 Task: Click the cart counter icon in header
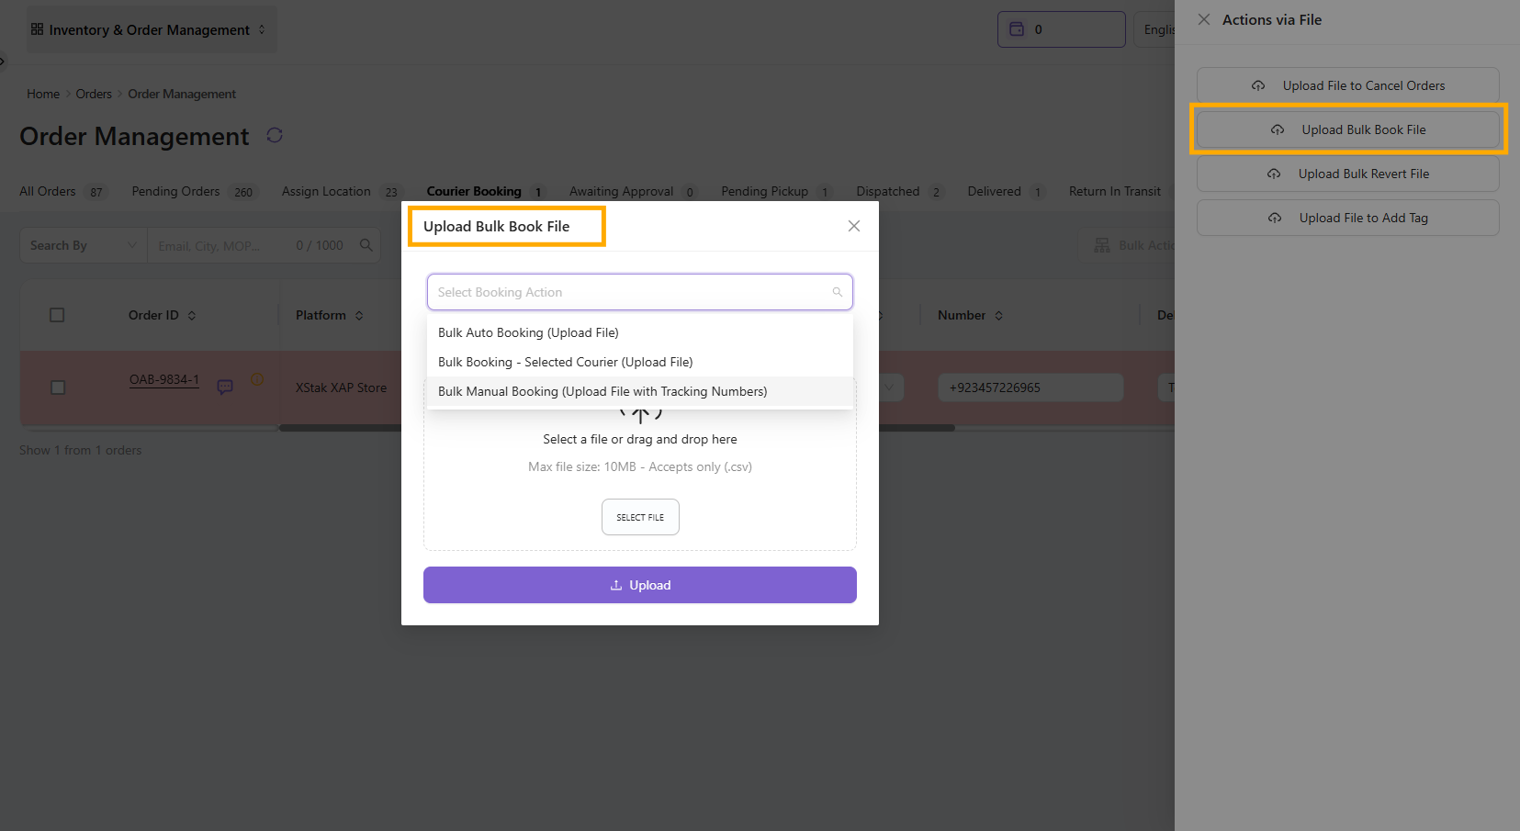click(x=1017, y=29)
